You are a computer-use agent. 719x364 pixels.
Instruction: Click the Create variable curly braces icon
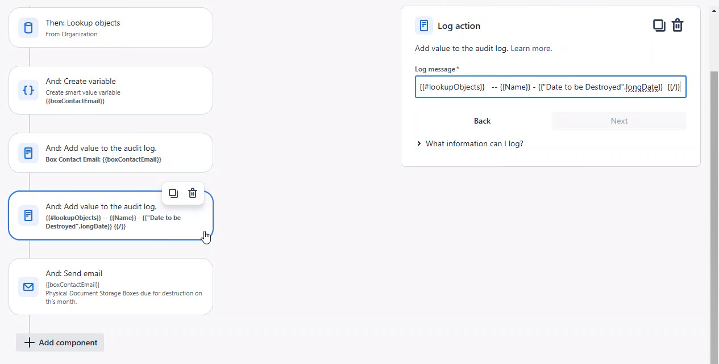[x=28, y=90]
